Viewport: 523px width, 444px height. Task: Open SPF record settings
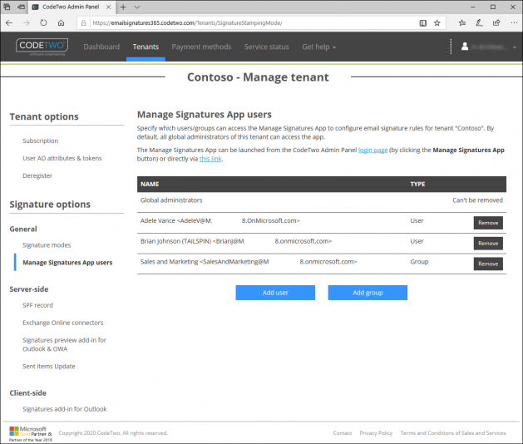(37, 305)
